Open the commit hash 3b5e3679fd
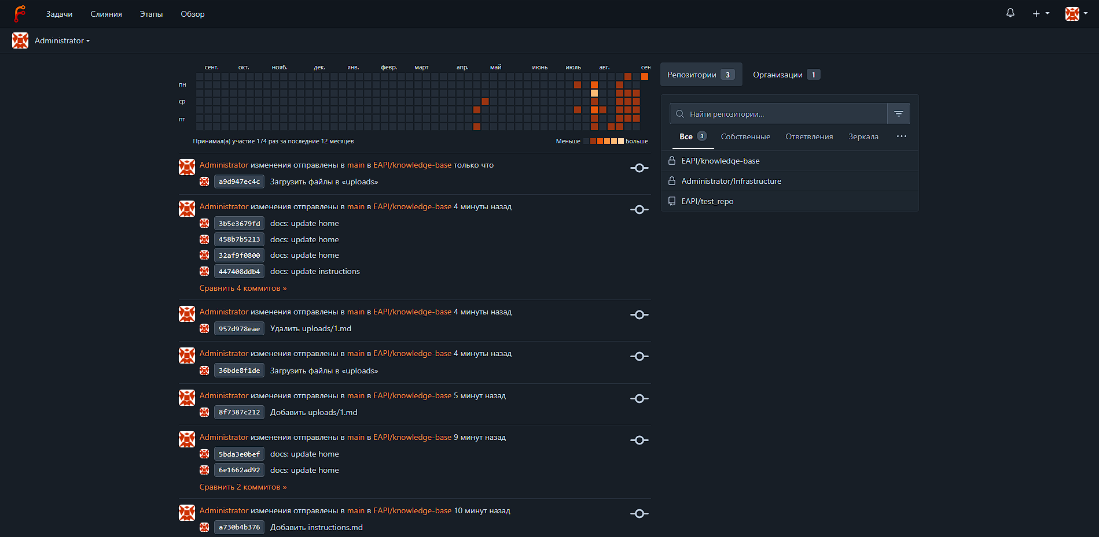The image size is (1099, 537). tap(239, 223)
